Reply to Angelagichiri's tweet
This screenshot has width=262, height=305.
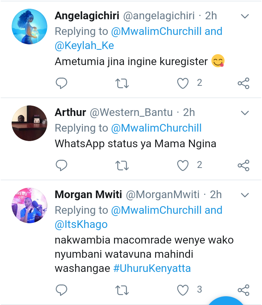click(x=61, y=84)
